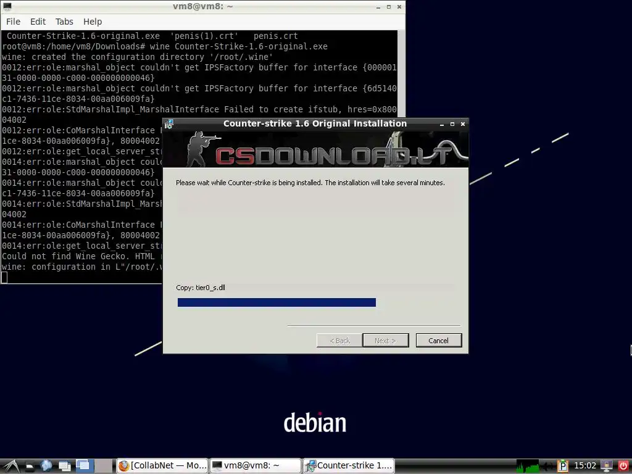Image resolution: width=632 pixels, height=474 pixels.
Task: Minimize the Counter-strike installer window
Action: point(442,124)
